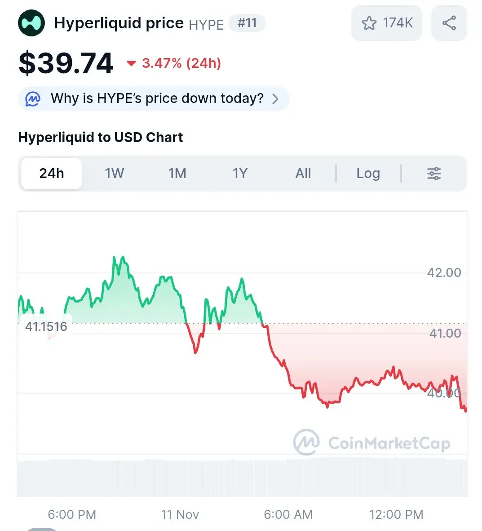Select the 24h time range
Image resolution: width=482 pixels, height=531 pixels.
pyautogui.click(x=52, y=174)
